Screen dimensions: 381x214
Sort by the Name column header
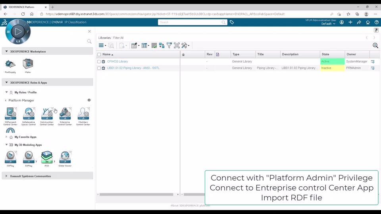[106, 54]
